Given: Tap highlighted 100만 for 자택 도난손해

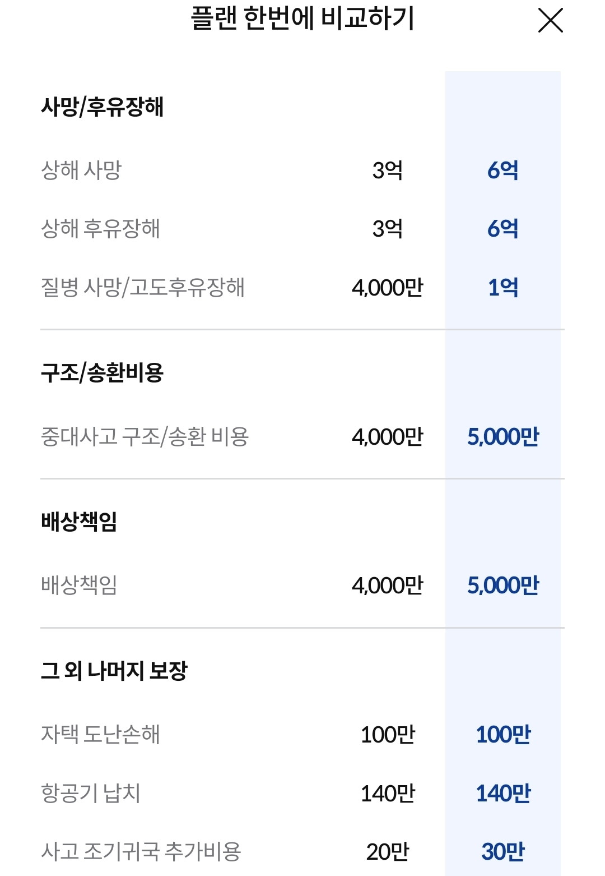Looking at the screenshot, I should [502, 734].
